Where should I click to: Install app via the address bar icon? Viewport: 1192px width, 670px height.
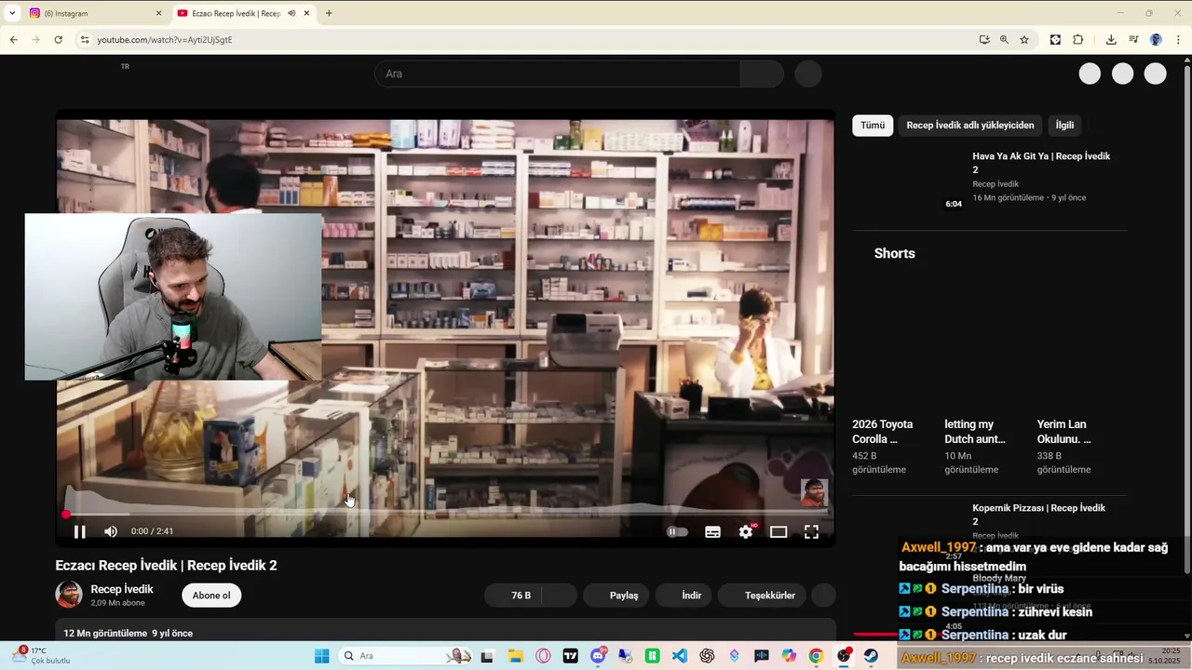[x=984, y=40]
